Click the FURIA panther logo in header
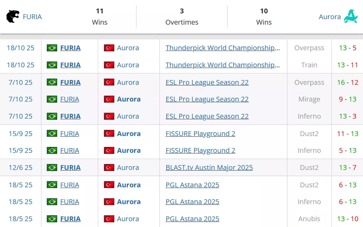 pos(13,17)
